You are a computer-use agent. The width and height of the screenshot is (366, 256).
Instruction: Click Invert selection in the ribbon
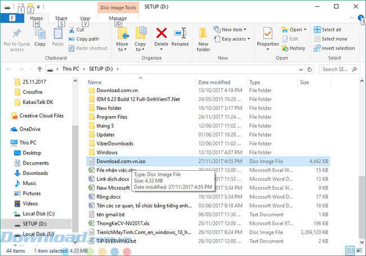[x=334, y=48]
